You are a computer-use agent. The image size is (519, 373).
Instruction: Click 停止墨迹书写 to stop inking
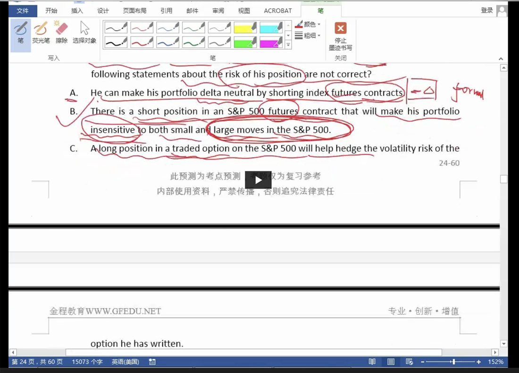click(x=340, y=36)
